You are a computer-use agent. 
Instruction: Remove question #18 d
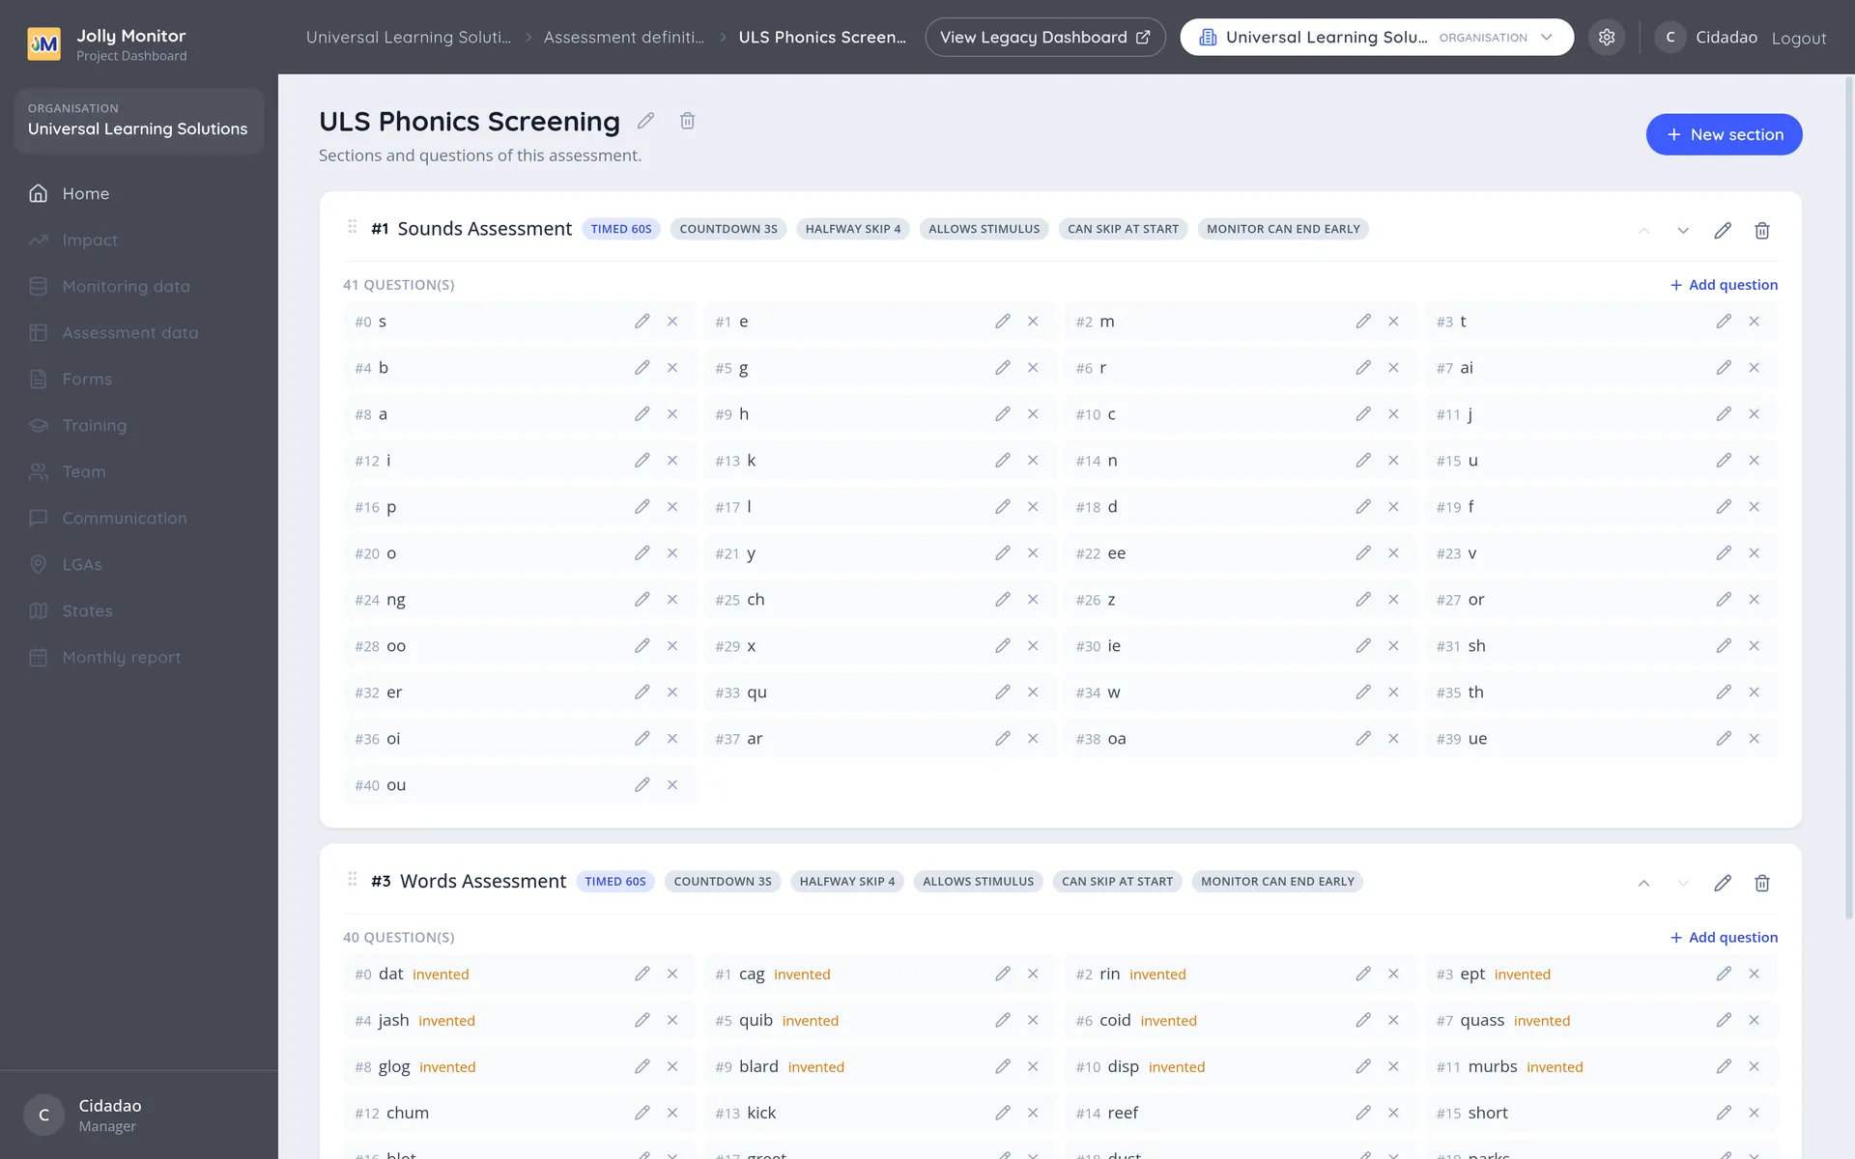pos(1393,507)
